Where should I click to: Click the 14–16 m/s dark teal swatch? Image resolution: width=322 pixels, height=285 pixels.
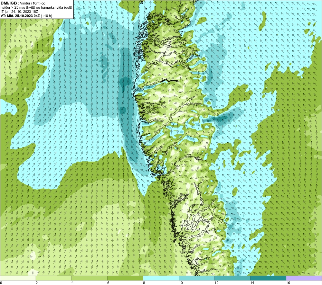[x=268, y=278]
